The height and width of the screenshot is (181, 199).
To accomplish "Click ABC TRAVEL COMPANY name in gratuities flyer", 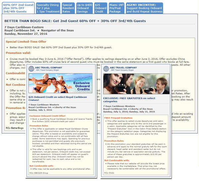I will click(x=123, y=68).
